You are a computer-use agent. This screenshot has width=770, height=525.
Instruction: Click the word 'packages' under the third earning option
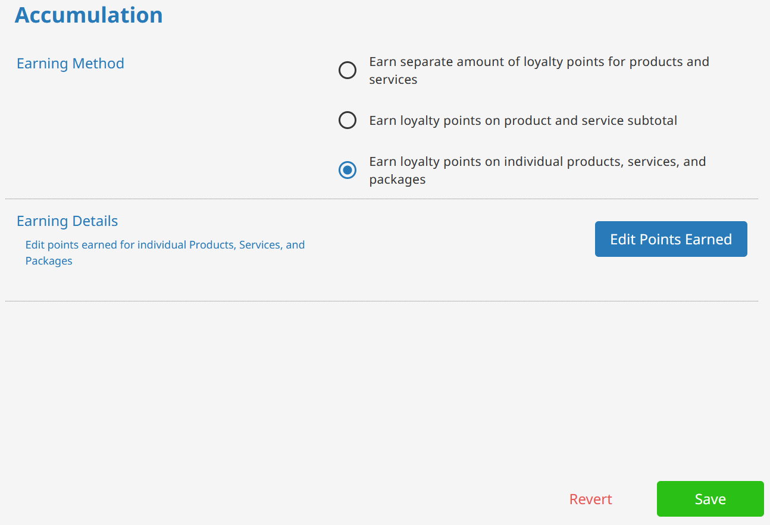point(397,180)
